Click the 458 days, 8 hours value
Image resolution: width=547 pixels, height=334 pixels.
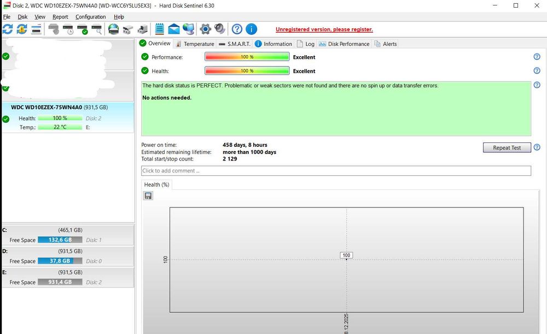245,145
